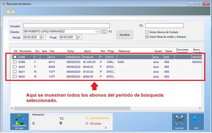The image size is (212, 133).
Task: Click the Actualizar button
Action: (125, 35)
